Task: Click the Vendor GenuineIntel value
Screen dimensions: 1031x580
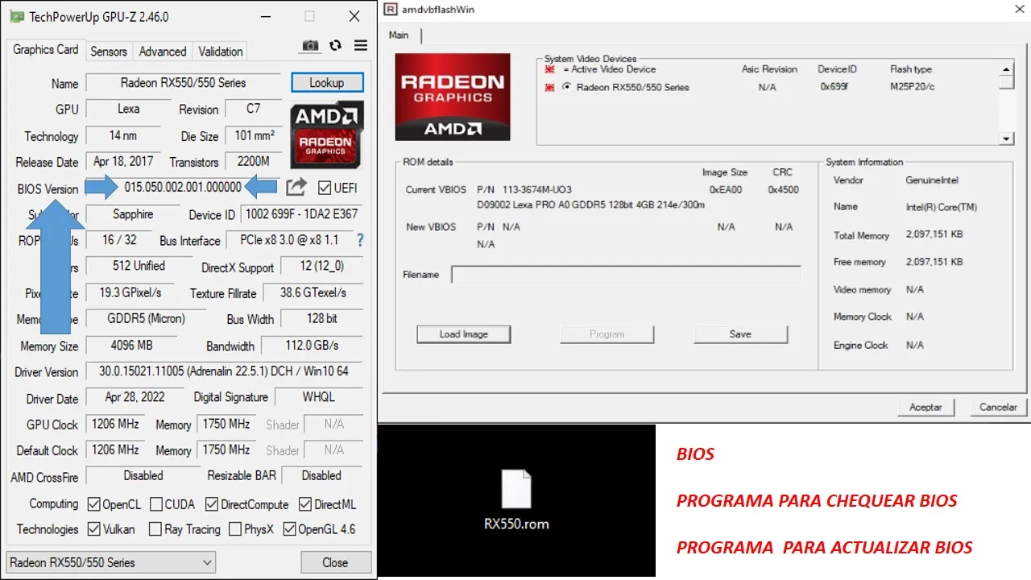Action: click(x=932, y=180)
